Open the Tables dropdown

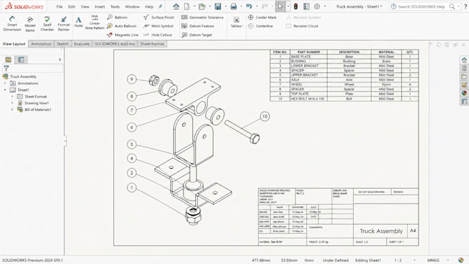(x=237, y=23)
